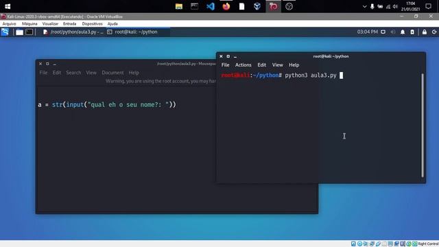
Task: Click VirtualBox hard disk status icon
Action: [354, 244]
